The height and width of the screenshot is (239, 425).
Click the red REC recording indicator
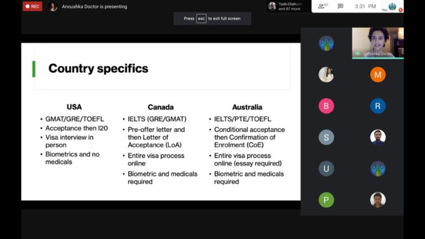click(32, 6)
